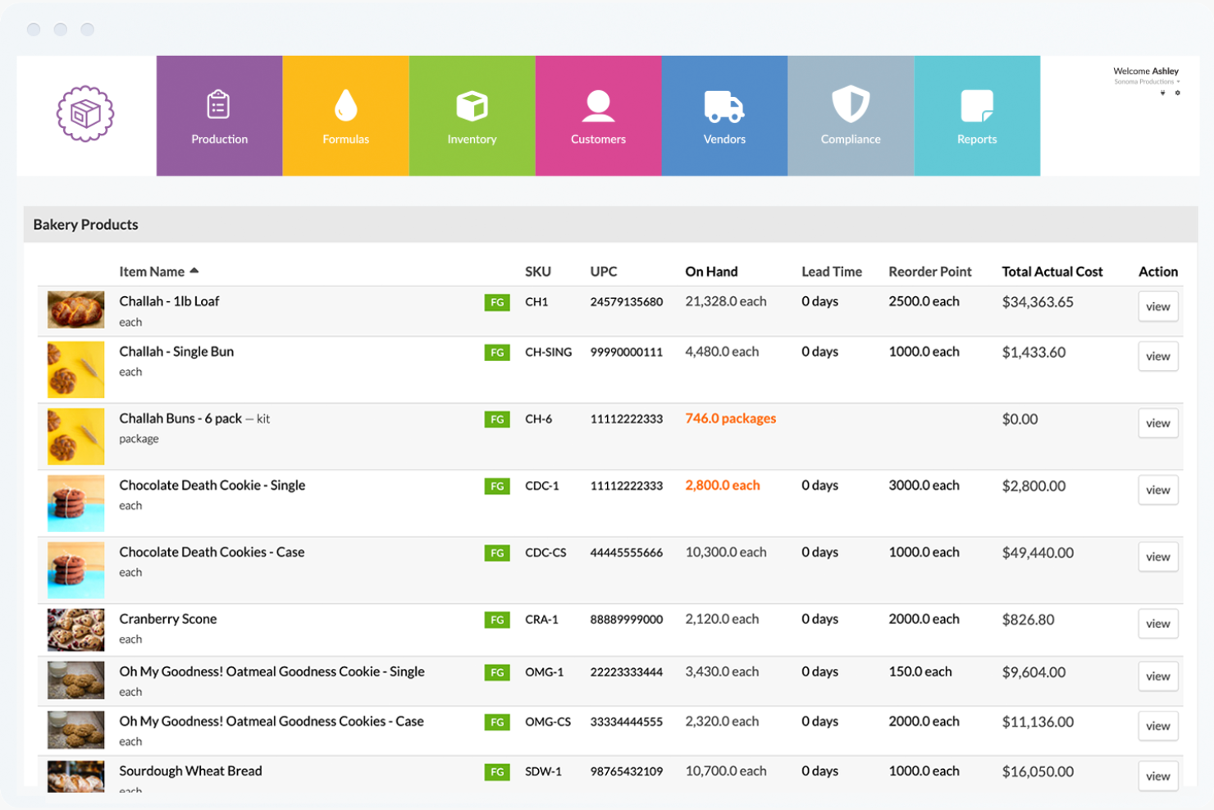Select the orange 2,800.0 each on-hand value
This screenshot has height=810, width=1214.
[x=723, y=485]
